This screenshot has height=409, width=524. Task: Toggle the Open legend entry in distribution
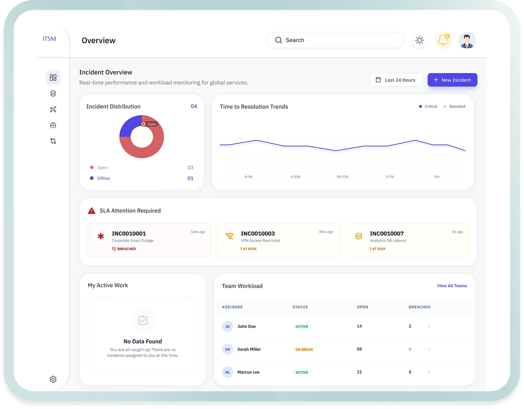click(99, 168)
